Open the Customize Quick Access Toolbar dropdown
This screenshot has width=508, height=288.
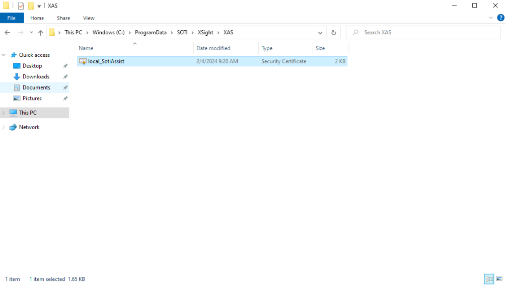pyautogui.click(x=39, y=6)
